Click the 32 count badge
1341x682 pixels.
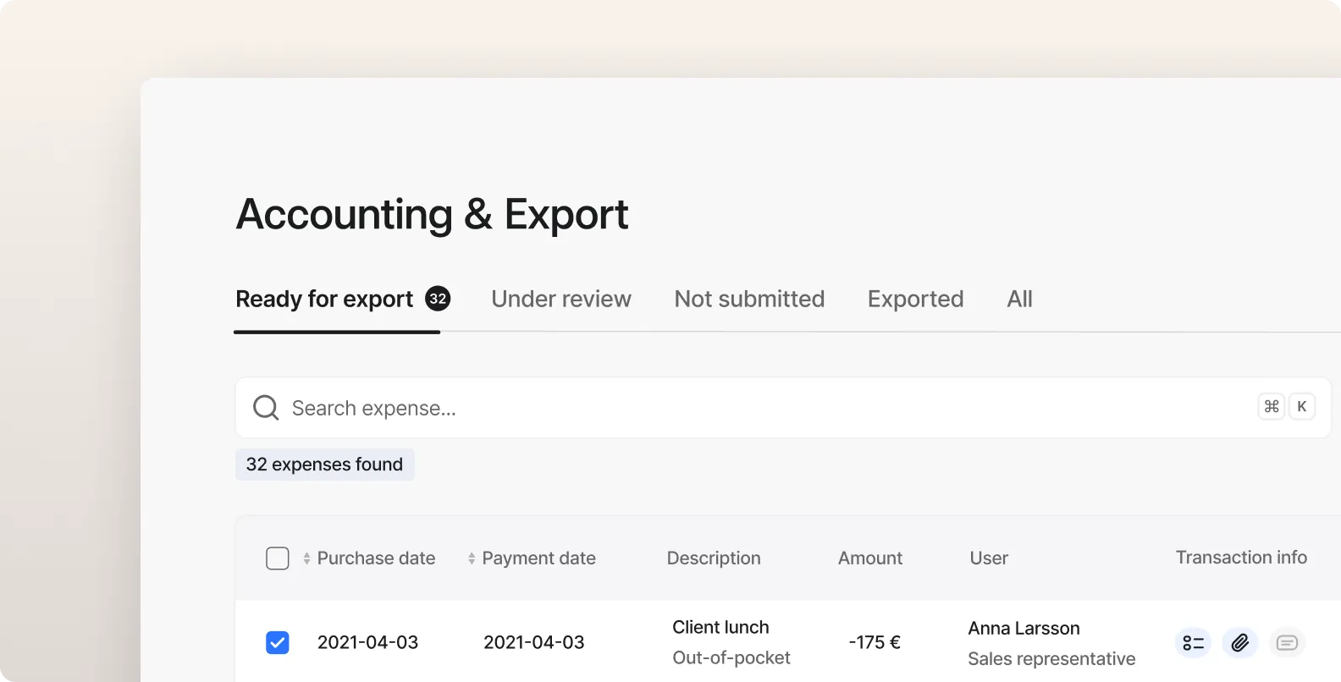[438, 299]
